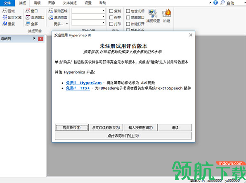This screenshot has height=183, width=246.
Task: Enable the 打印 print checkbox
Action: pos(111,24)
